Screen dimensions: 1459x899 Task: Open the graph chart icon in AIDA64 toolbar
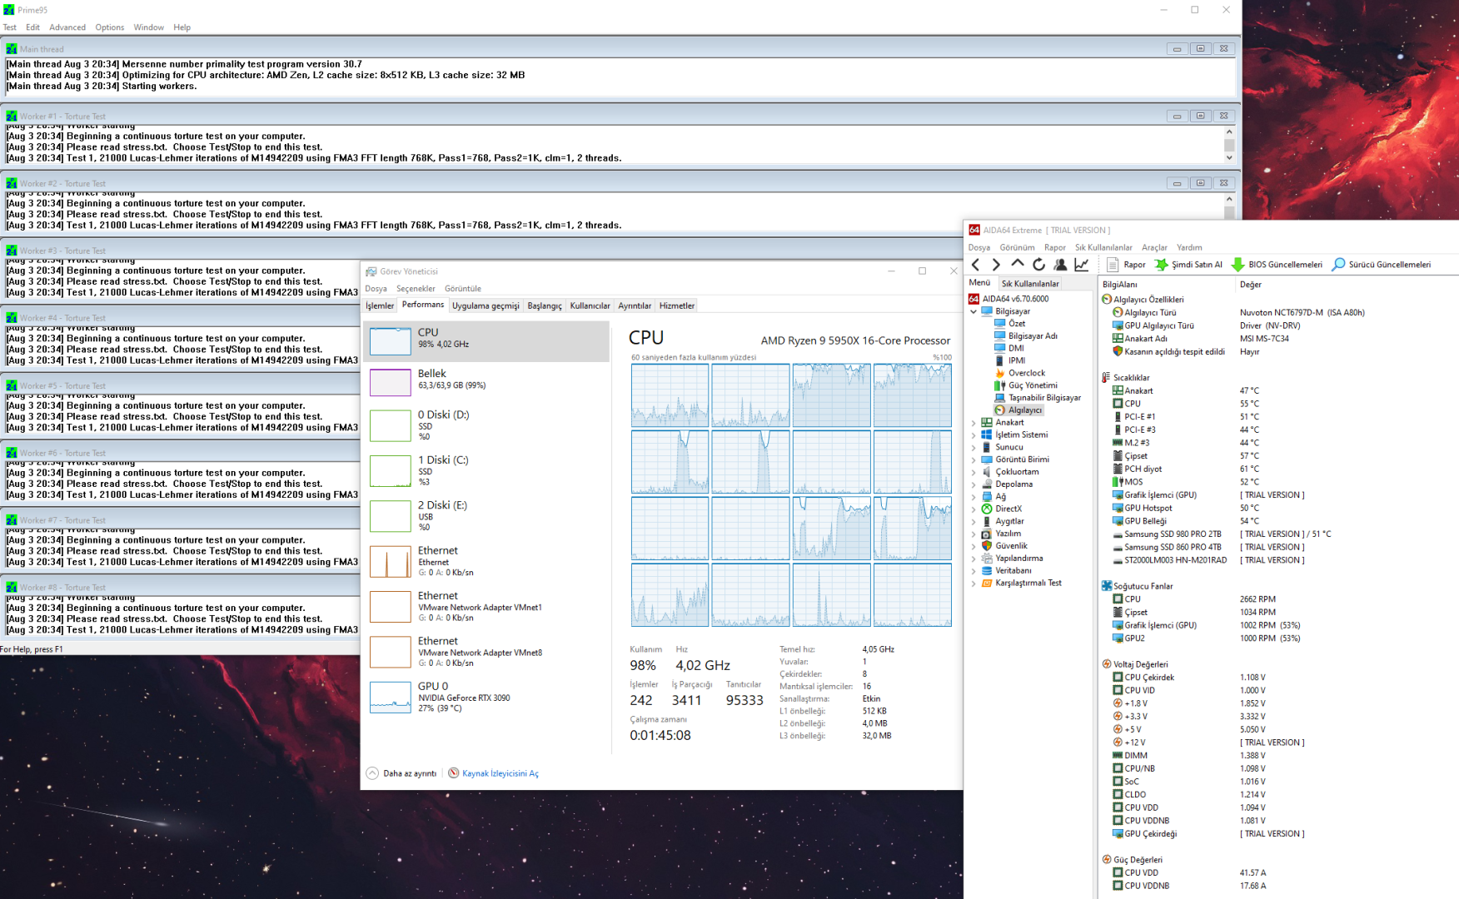[1082, 265]
